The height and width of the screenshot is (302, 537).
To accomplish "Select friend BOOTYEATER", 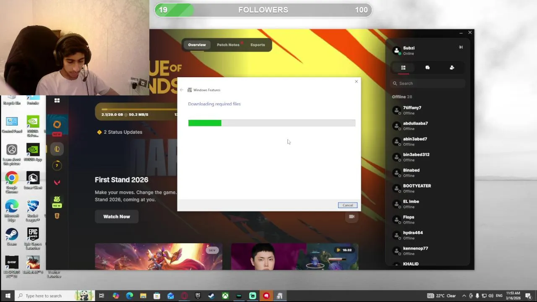I will [x=428, y=188].
